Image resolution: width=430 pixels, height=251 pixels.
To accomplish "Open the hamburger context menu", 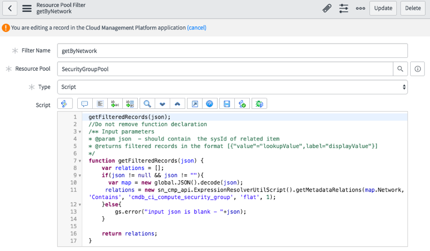I will pos(27,8).
